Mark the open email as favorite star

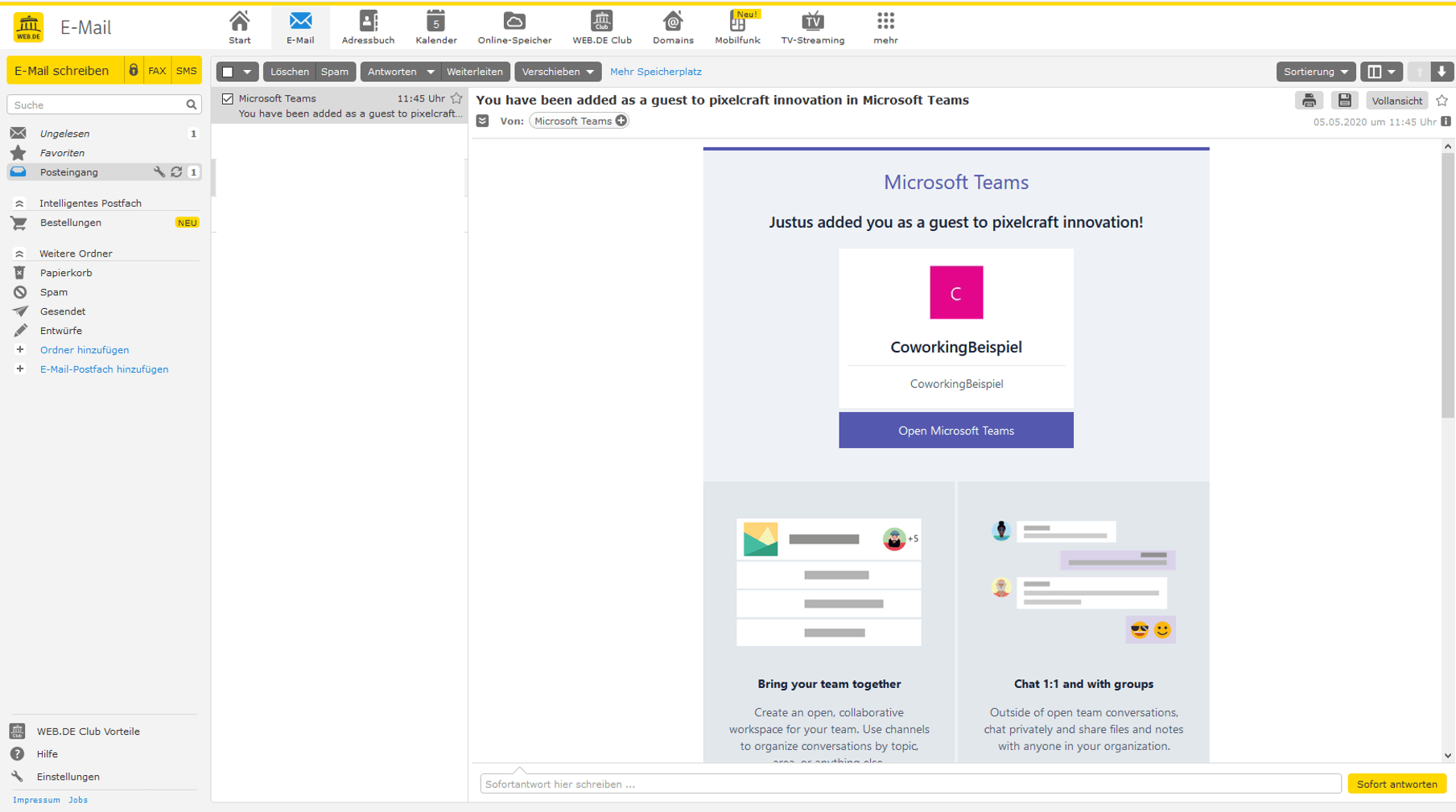pos(1442,101)
